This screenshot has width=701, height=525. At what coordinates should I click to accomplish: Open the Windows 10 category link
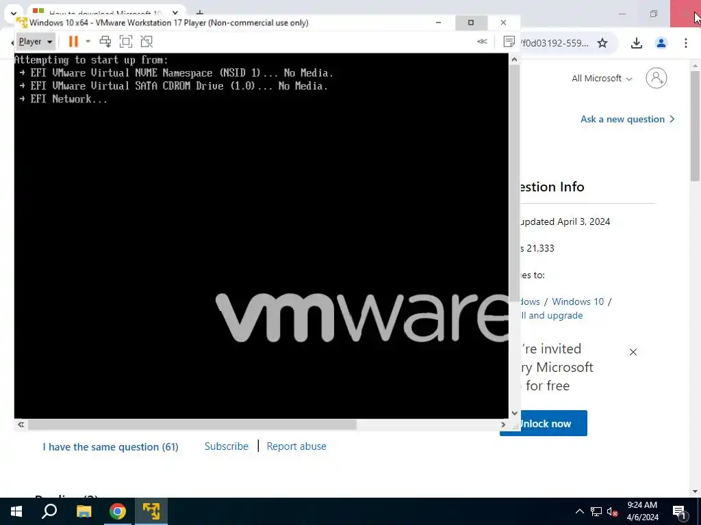coord(578,301)
